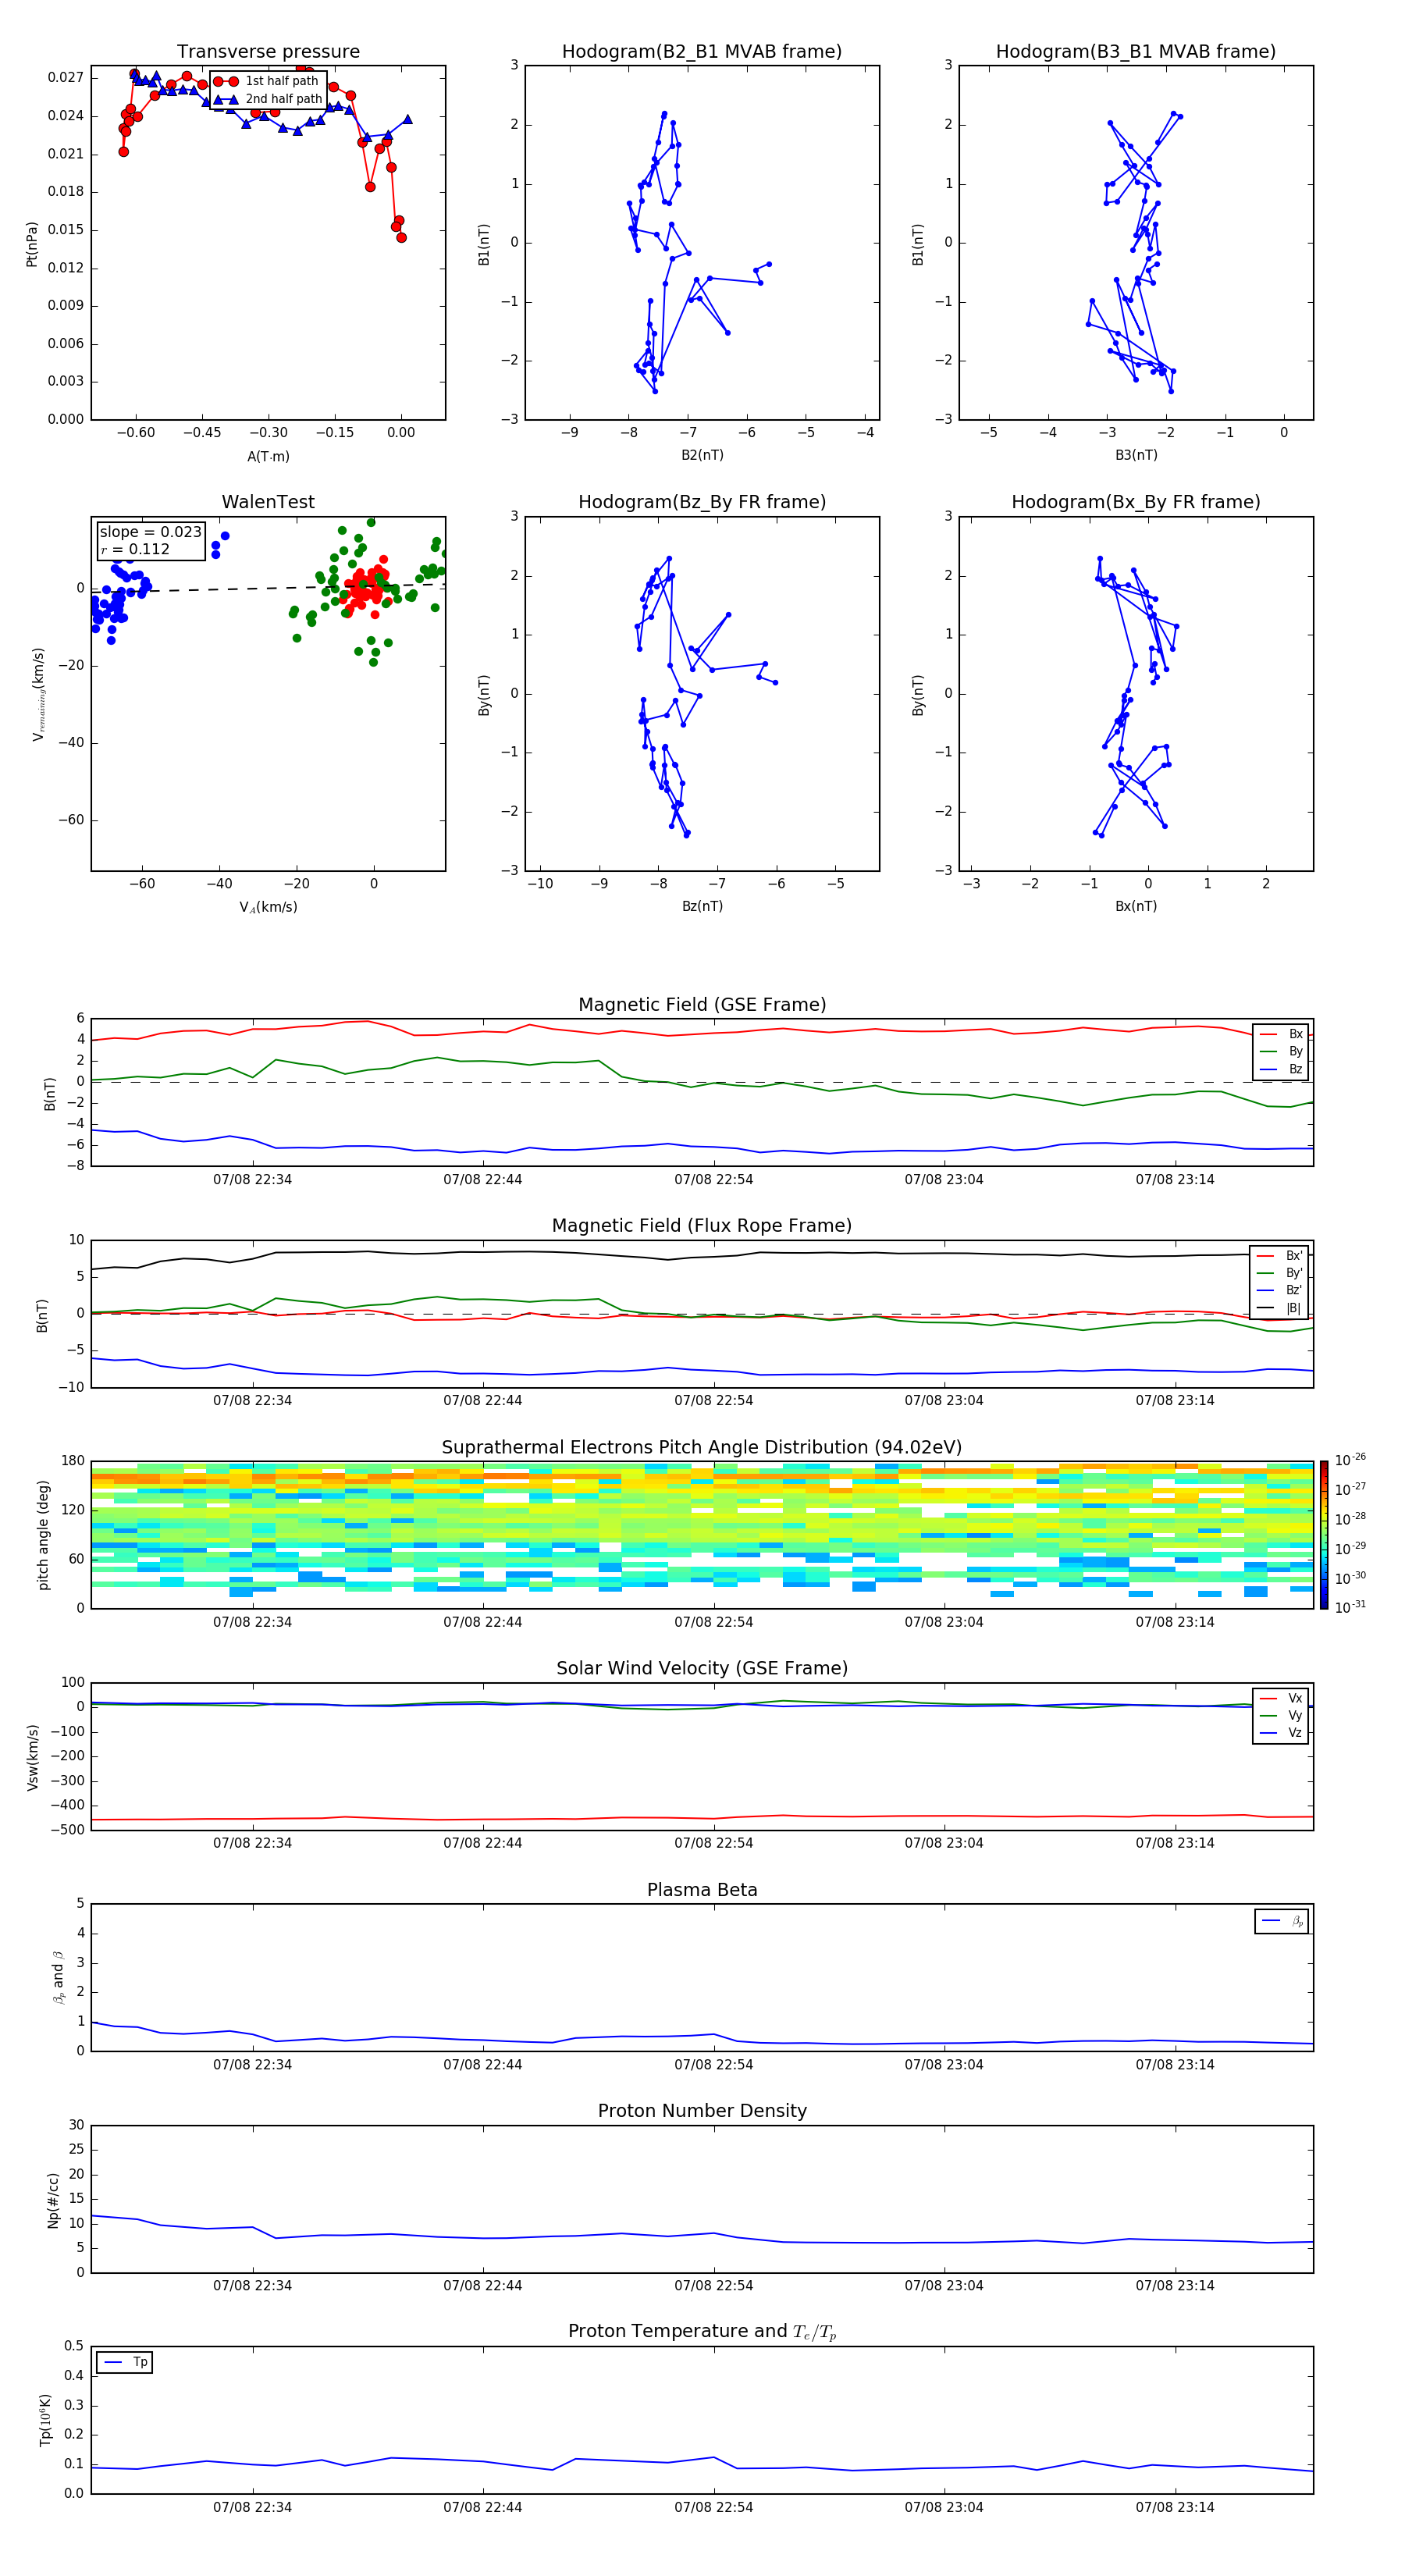Click "07/08 22:34" under Magnetic Field GSE plot
The width and height of the screenshot is (1405, 2576).
coord(252,1180)
